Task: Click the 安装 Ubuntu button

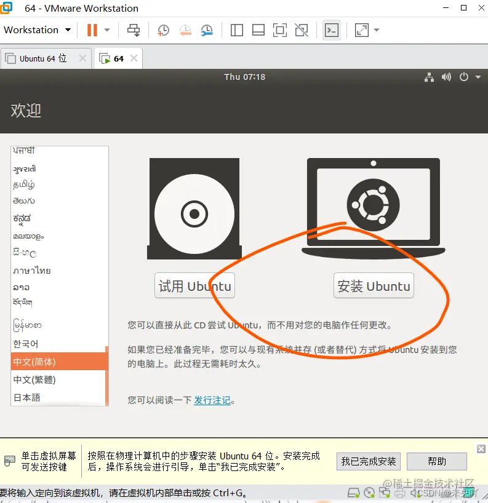Action: pos(374,285)
